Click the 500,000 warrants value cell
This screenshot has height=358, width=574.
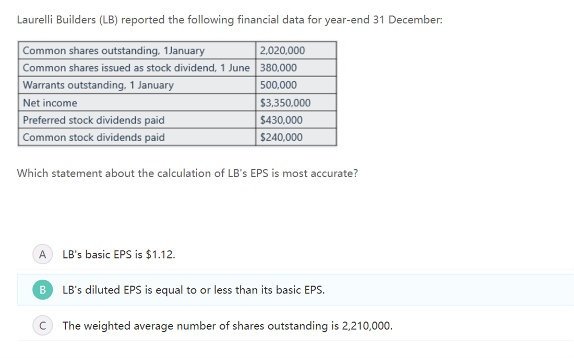tap(296, 85)
